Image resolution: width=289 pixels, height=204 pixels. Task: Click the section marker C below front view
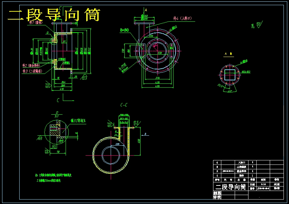pyautogui.click(x=58, y=100)
